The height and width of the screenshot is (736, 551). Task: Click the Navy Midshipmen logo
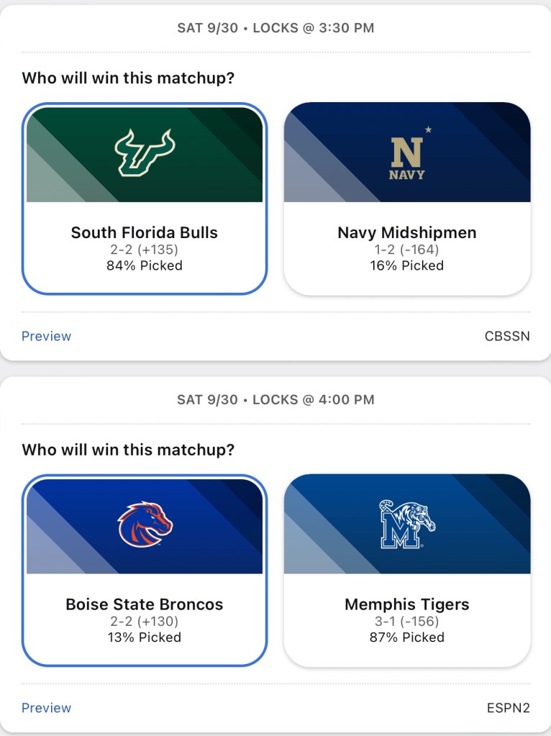point(407,153)
